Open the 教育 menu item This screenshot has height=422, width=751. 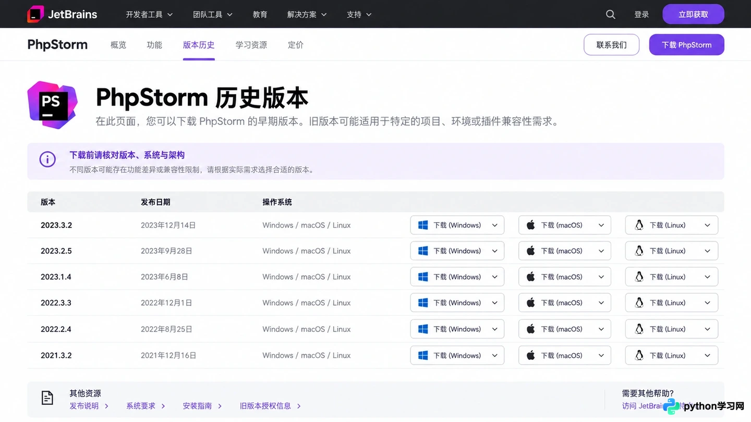(260, 15)
